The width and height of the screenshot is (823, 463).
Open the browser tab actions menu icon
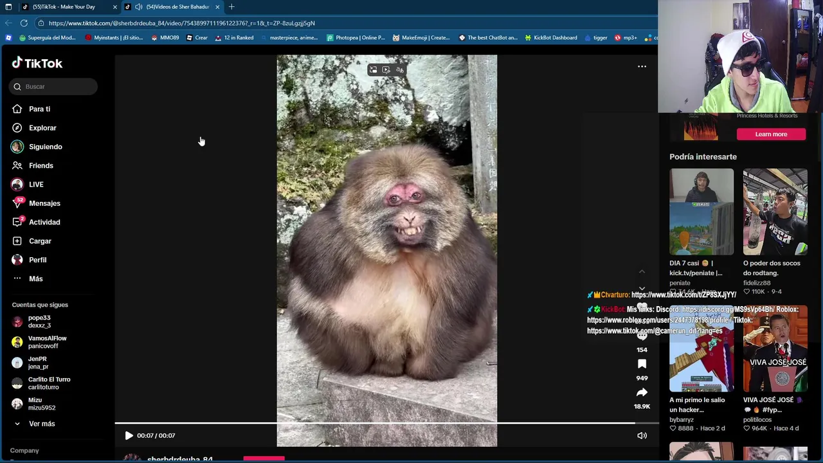tap(8, 6)
